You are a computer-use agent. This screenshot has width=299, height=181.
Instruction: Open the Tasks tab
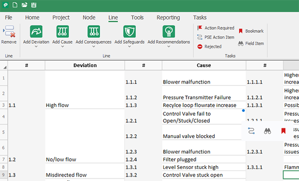[200, 17]
